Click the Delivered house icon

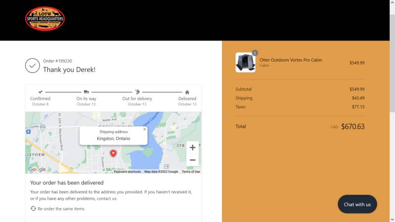tap(187, 92)
